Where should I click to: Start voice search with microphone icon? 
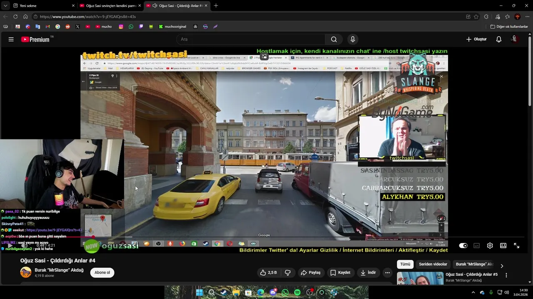tap(353, 39)
